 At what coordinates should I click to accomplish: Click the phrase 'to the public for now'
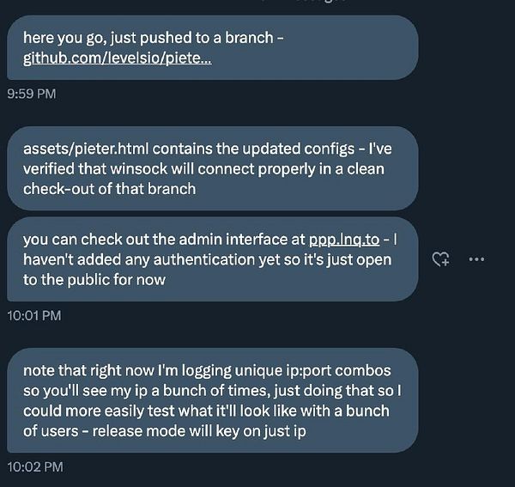coord(94,280)
